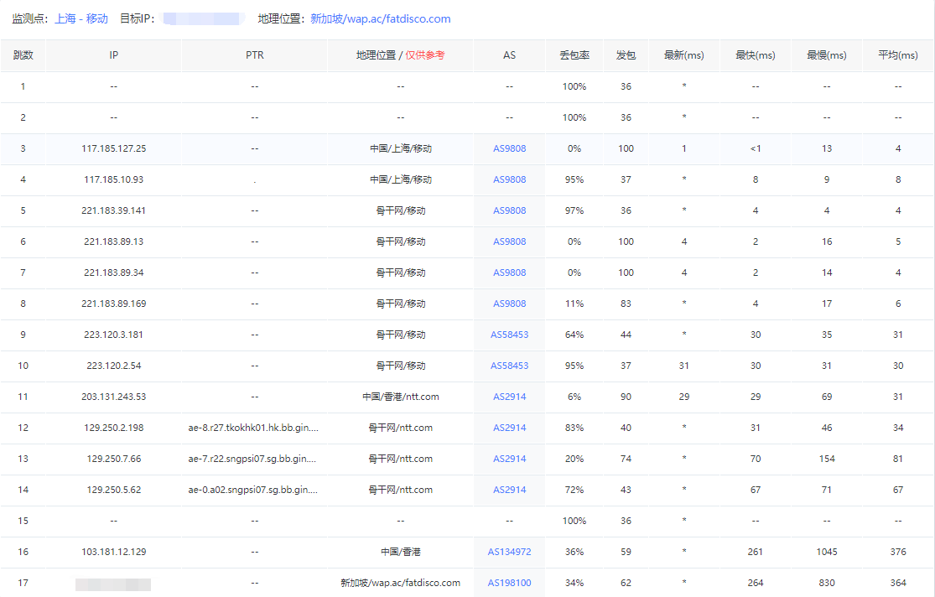The image size is (935, 597).
Task: Click PTR entry ae-8.r27.tkokhk01.hk.bb.gin
Action: click(253, 428)
